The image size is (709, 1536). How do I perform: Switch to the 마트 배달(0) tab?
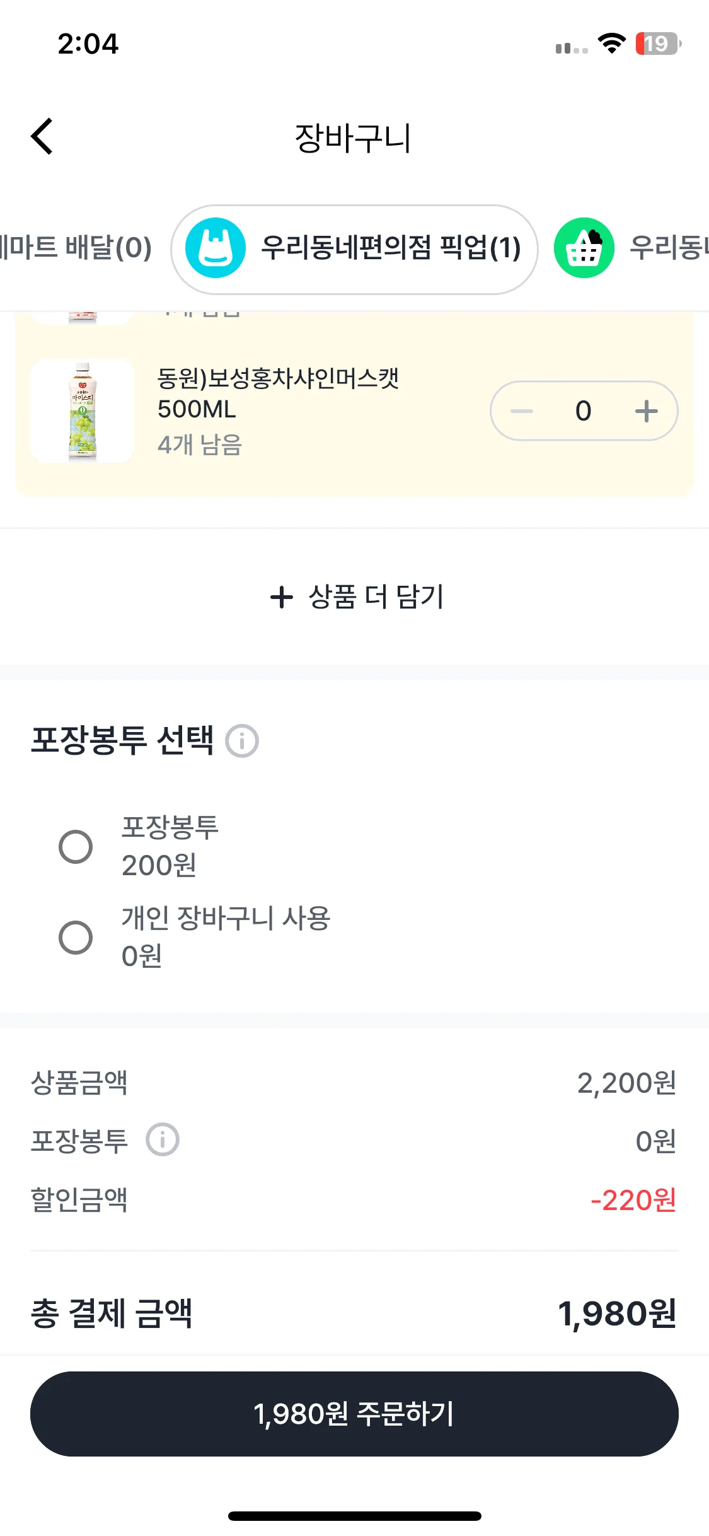(76, 248)
